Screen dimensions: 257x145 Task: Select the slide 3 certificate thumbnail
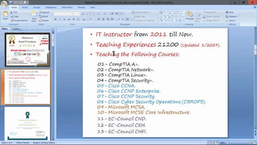(x=27, y=124)
